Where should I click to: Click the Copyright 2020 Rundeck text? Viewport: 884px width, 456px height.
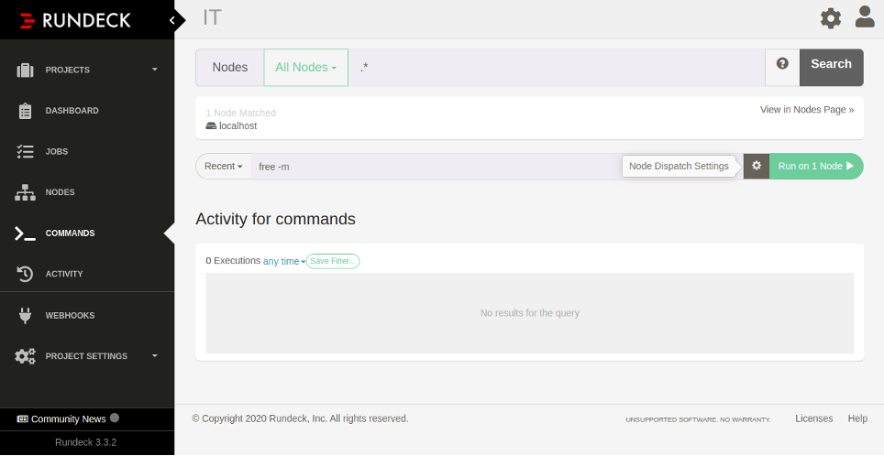(301, 418)
